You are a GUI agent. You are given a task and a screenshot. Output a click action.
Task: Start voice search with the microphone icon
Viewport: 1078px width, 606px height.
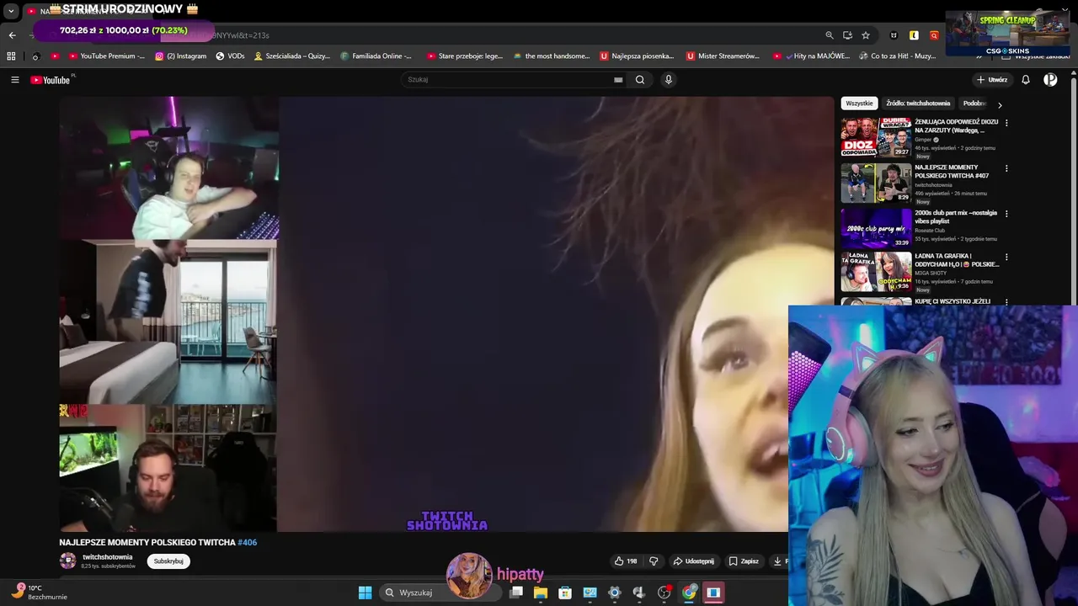coord(669,80)
